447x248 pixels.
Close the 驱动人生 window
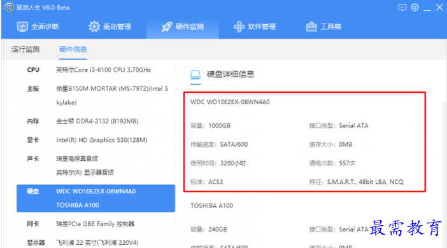(x=439, y=8)
